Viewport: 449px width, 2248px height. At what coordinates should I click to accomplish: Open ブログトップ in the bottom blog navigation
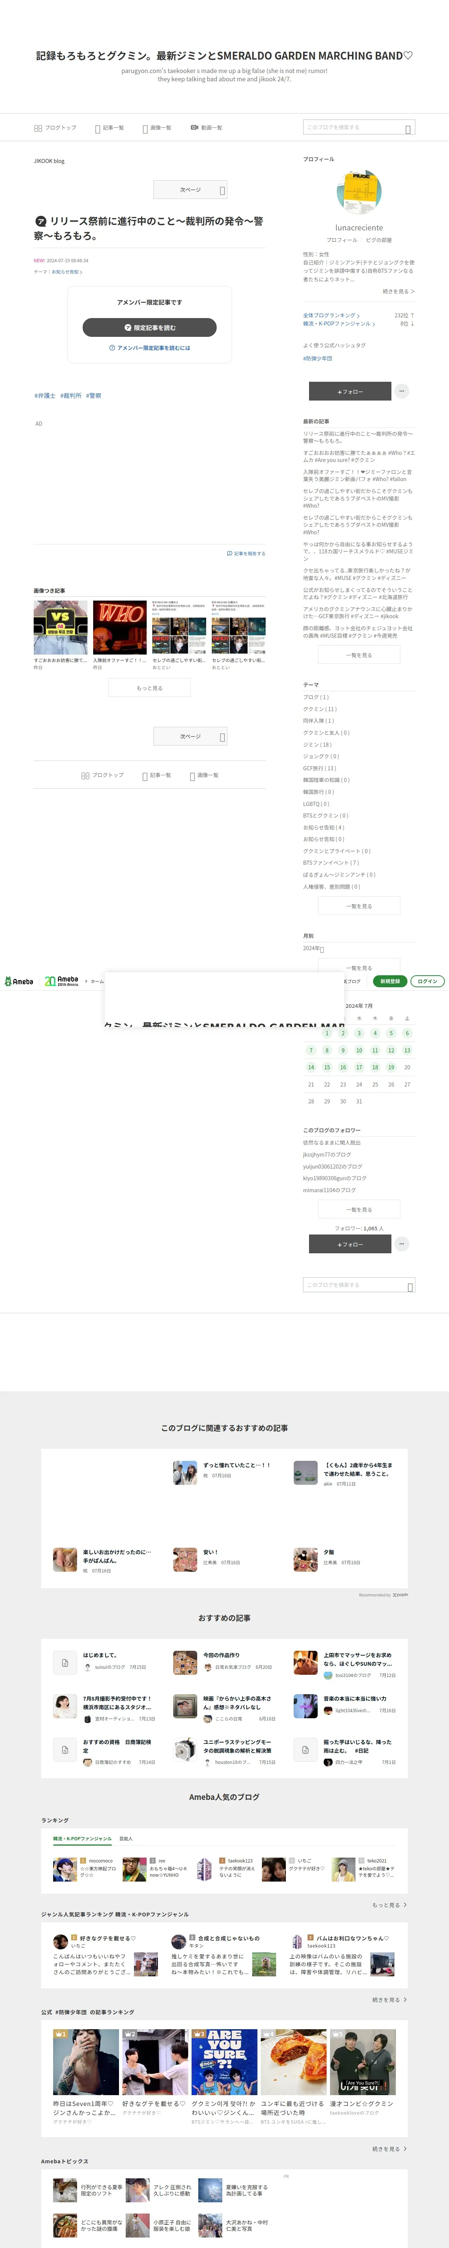(102, 775)
